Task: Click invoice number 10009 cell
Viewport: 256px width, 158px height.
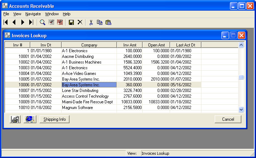Action: coord(17,102)
